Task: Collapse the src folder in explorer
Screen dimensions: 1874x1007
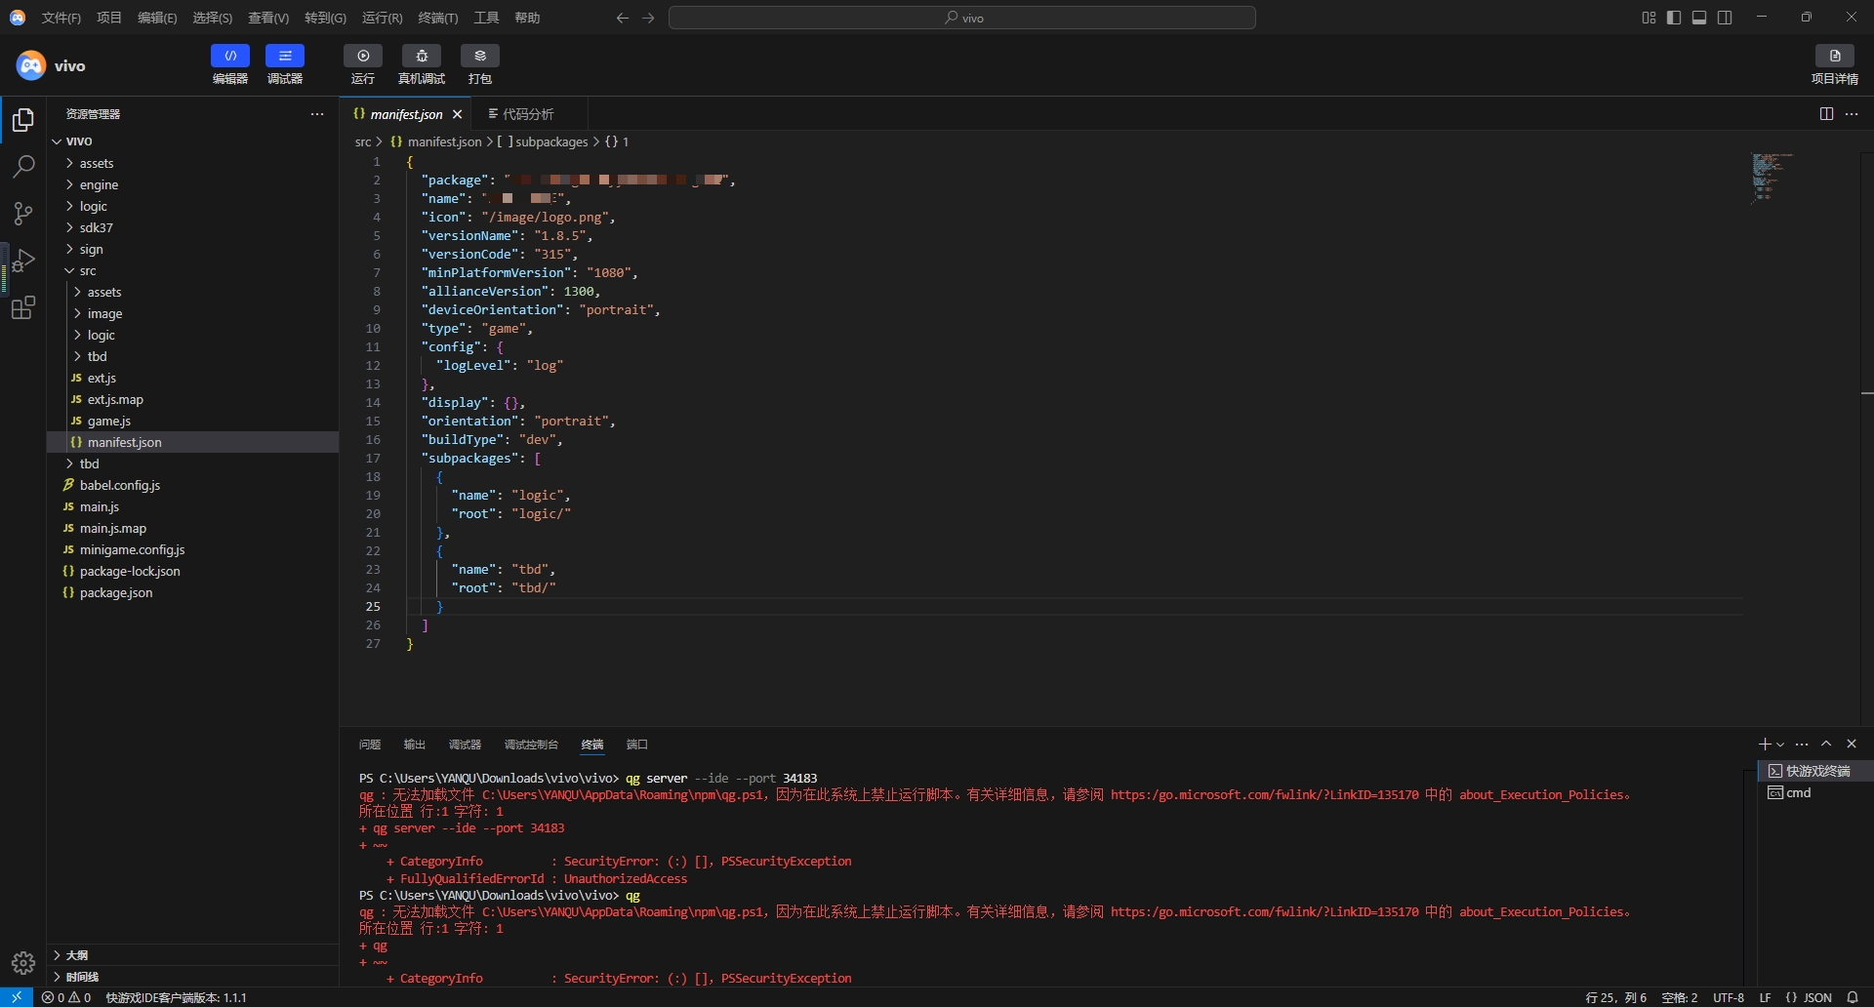Action: coord(88,271)
